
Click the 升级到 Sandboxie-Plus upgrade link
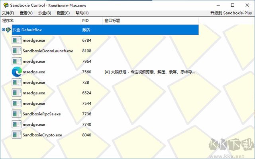(231, 13)
